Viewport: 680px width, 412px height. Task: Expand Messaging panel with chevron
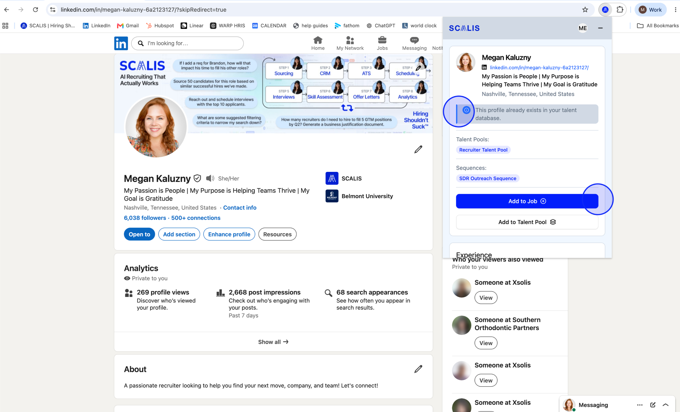coord(665,405)
